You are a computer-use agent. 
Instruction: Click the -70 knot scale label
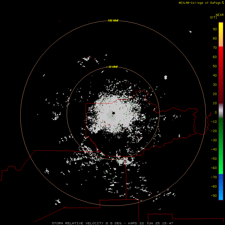(214, 177)
